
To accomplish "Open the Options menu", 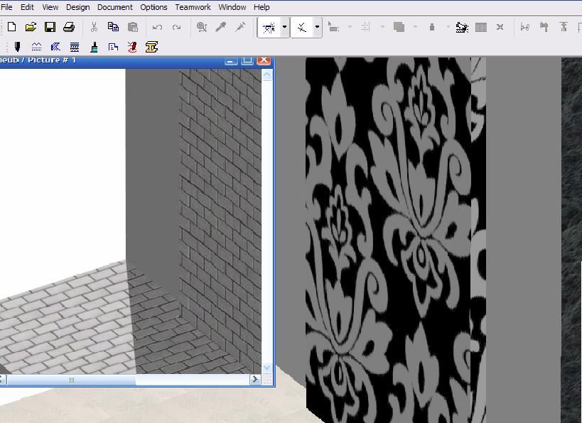I will tap(153, 7).
